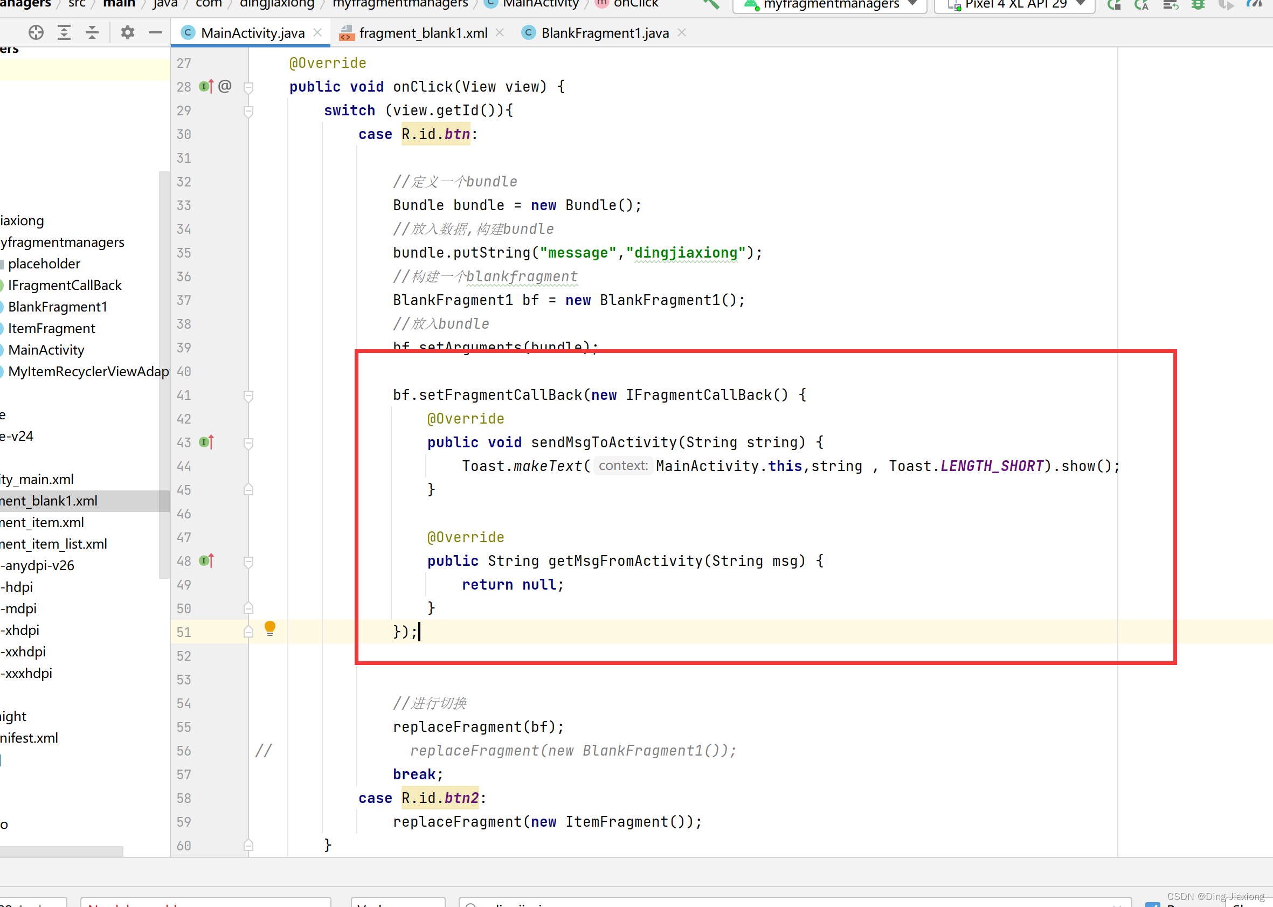Select the -anydpi-v26 folder in tree
This screenshot has height=907, width=1273.
tap(37, 566)
